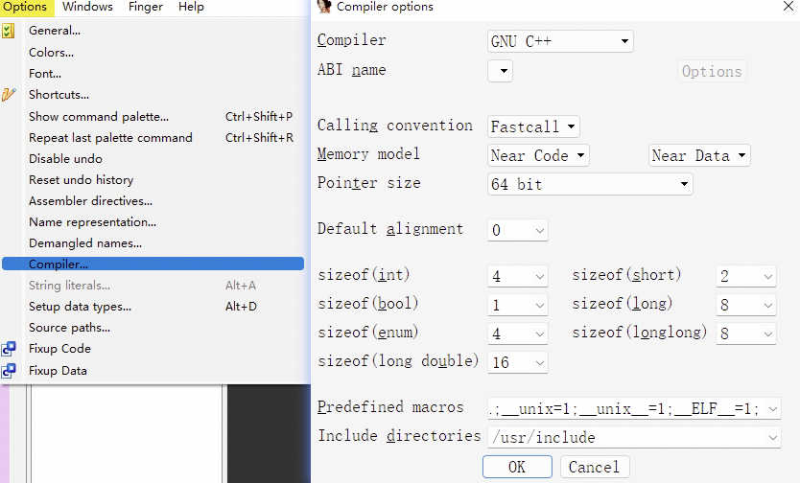Click the Calling convention label
Image resolution: width=800 pixels, height=483 pixels.
[x=395, y=126]
